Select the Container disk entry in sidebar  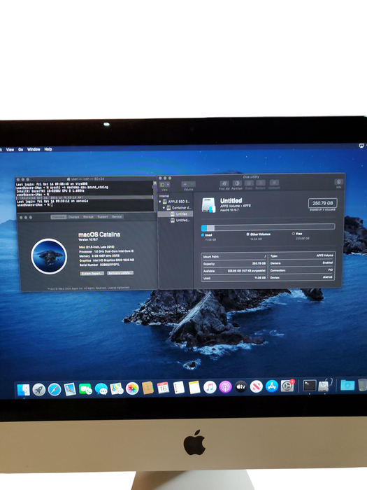(x=179, y=208)
